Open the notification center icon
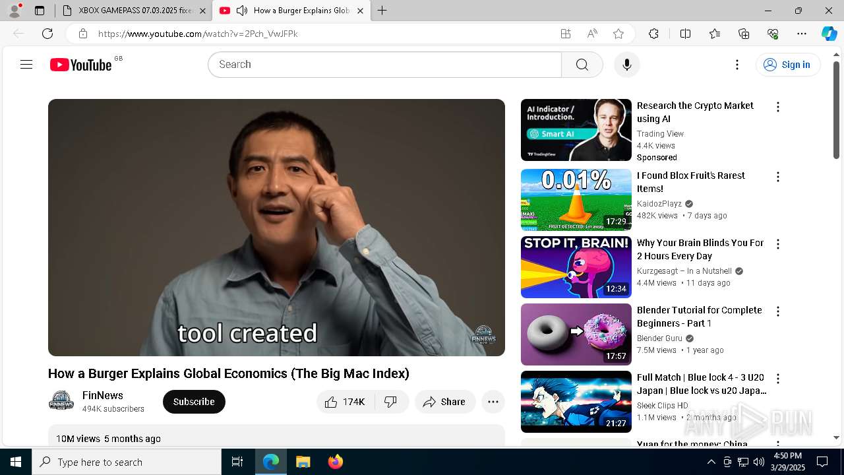 coord(822,462)
